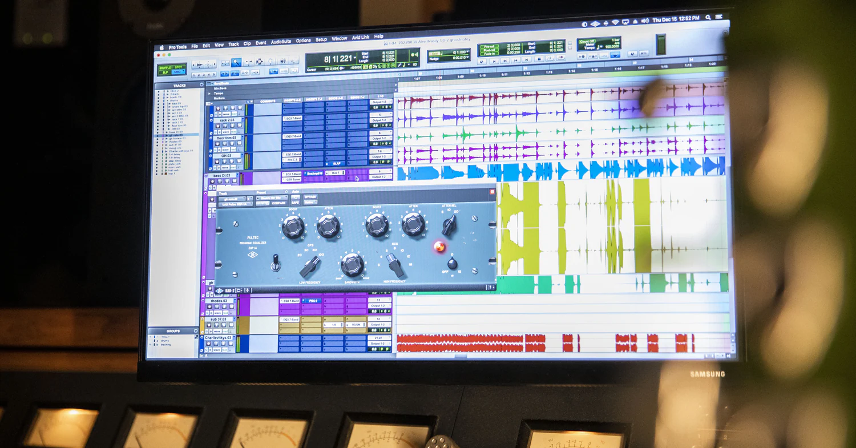
Task: Click the BANDWIDTH knob on Pultec
Action: pos(352,264)
